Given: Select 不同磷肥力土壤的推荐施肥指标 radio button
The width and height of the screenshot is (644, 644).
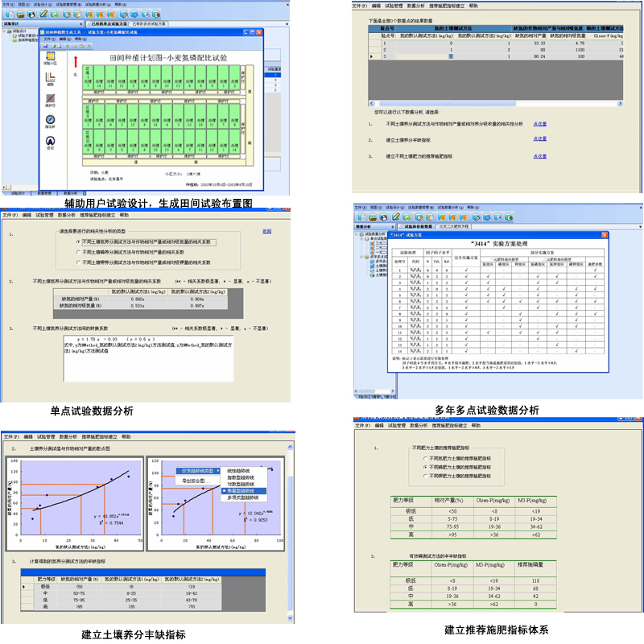Looking at the screenshot, I should pyautogui.click(x=425, y=468).
